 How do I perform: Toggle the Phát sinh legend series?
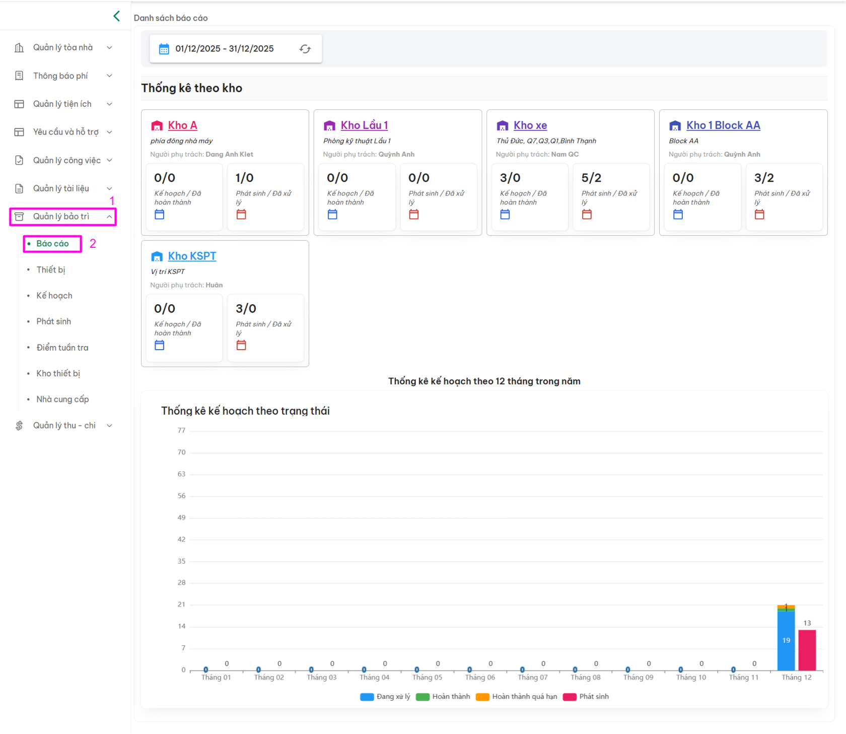pyautogui.click(x=586, y=697)
